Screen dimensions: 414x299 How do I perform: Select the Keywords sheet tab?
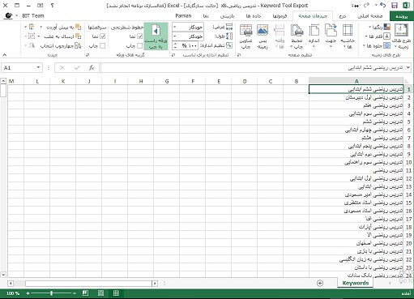point(356,283)
